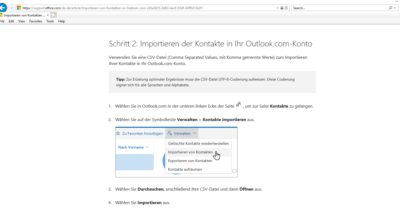Click the bold word 'Verwalten' in step 2

pyautogui.click(x=187, y=120)
